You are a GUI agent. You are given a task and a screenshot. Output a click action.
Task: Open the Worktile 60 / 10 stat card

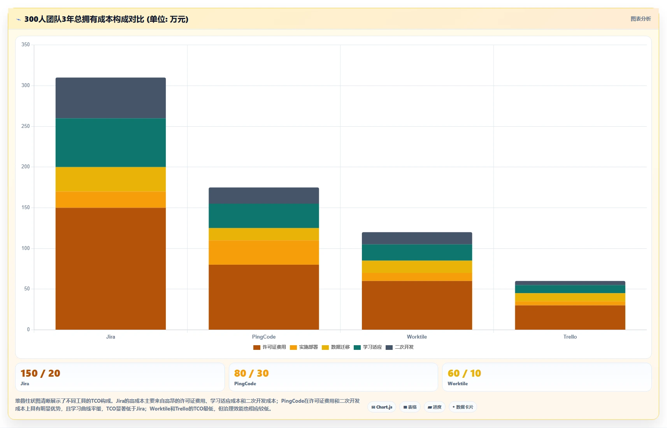coord(547,377)
